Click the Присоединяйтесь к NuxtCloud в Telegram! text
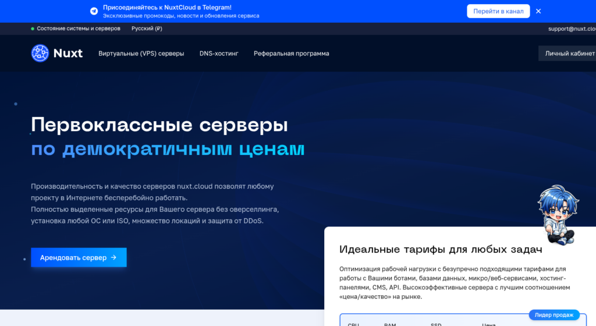This screenshot has height=326, width=596. tap(167, 7)
